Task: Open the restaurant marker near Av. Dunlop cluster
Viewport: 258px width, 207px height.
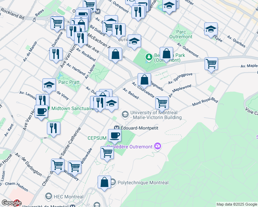Action: [100, 103]
